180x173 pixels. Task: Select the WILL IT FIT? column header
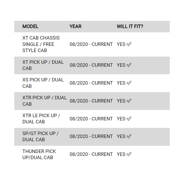(x=130, y=26)
